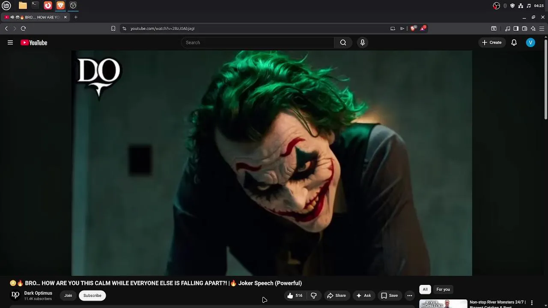Click the address bar URL field
The height and width of the screenshot is (308, 548).
click(x=257, y=29)
